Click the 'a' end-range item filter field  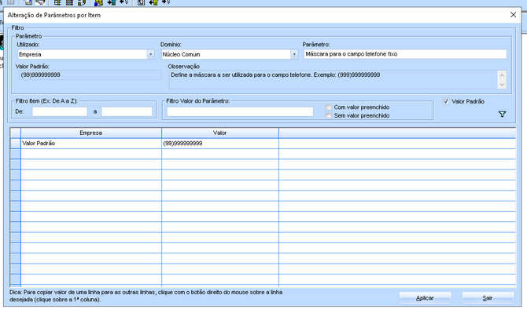(127, 111)
